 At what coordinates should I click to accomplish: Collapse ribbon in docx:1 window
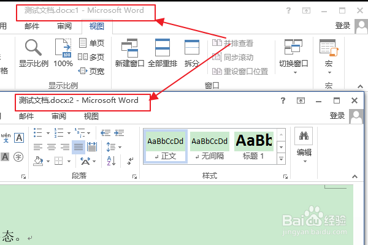pyautogui.click(x=360, y=86)
